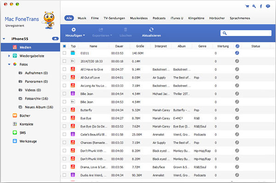The height and width of the screenshot is (183, 276).
Task: Sort by the Größe column header
Action: click(x=140, y=46)
